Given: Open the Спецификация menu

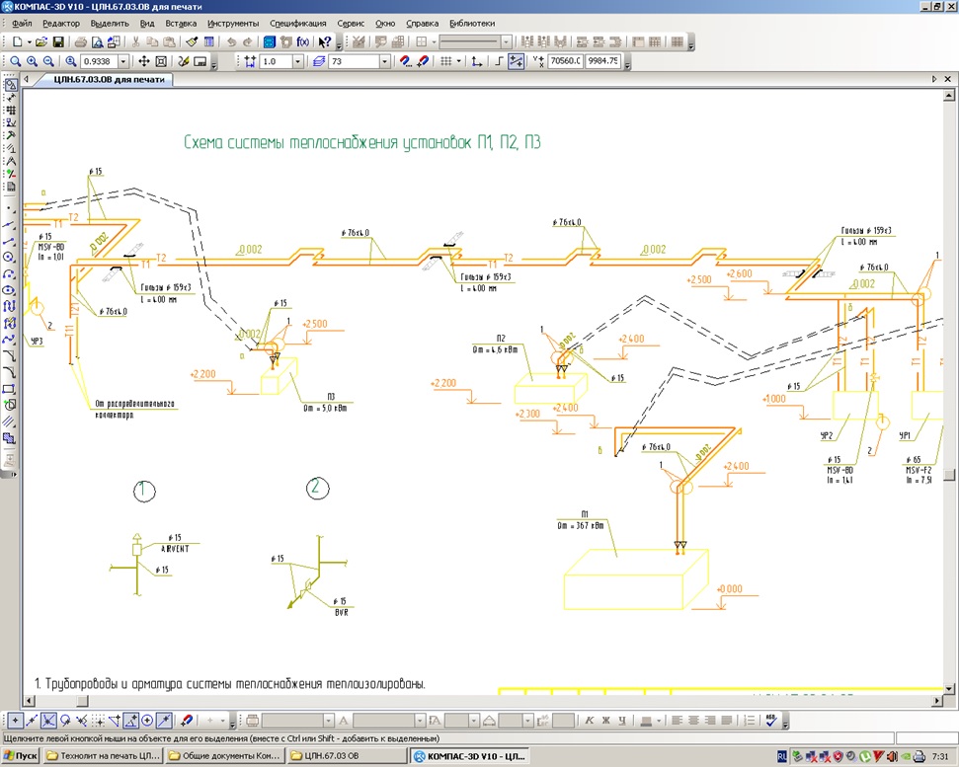Looking at the screenshot, I should pos(297,23).
